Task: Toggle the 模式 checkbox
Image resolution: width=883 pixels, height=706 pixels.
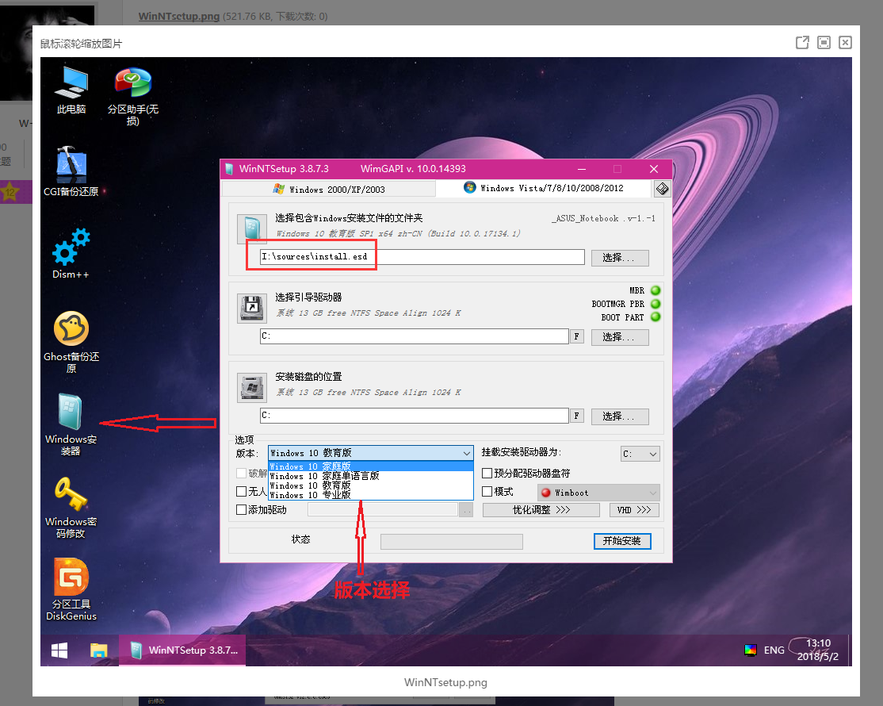Action: (487, 492)
